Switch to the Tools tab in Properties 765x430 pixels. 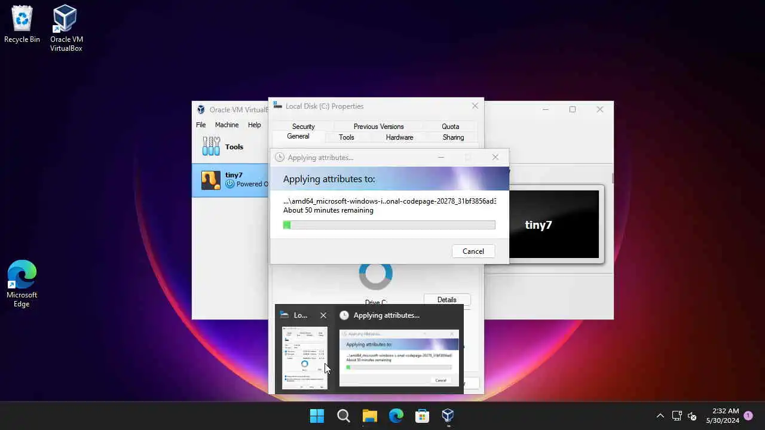(346, 137)
